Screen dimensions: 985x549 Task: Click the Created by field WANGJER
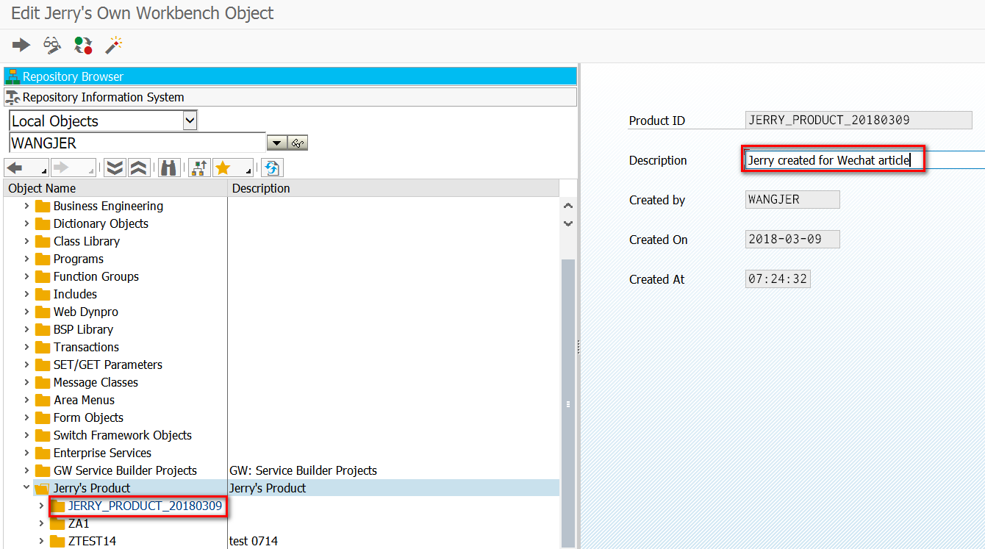[x=792, y=200]
